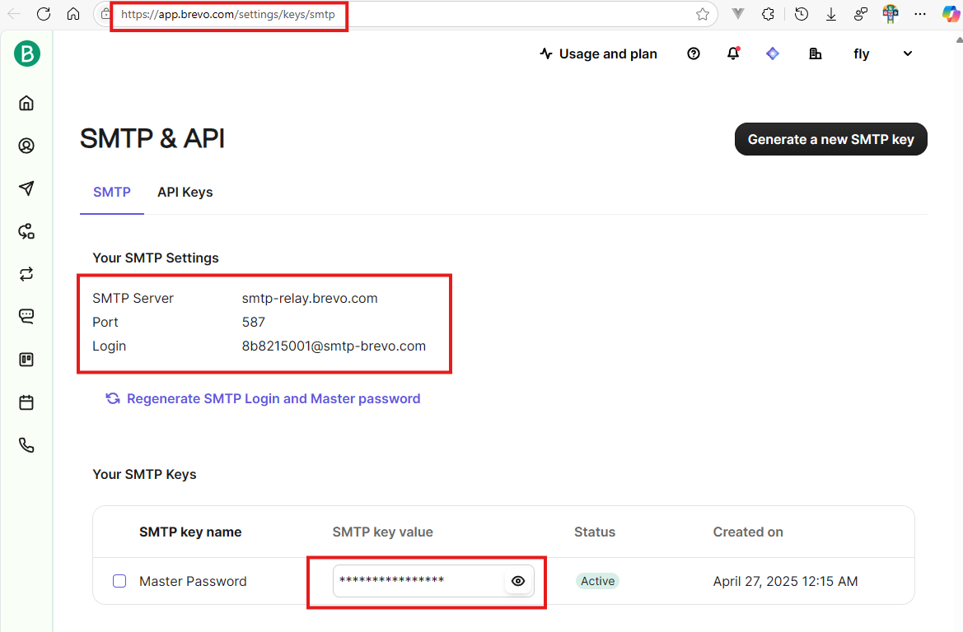Click the Master Password key name
The height and width of the screenshot is (632, 963).
[x=193, y=581]
